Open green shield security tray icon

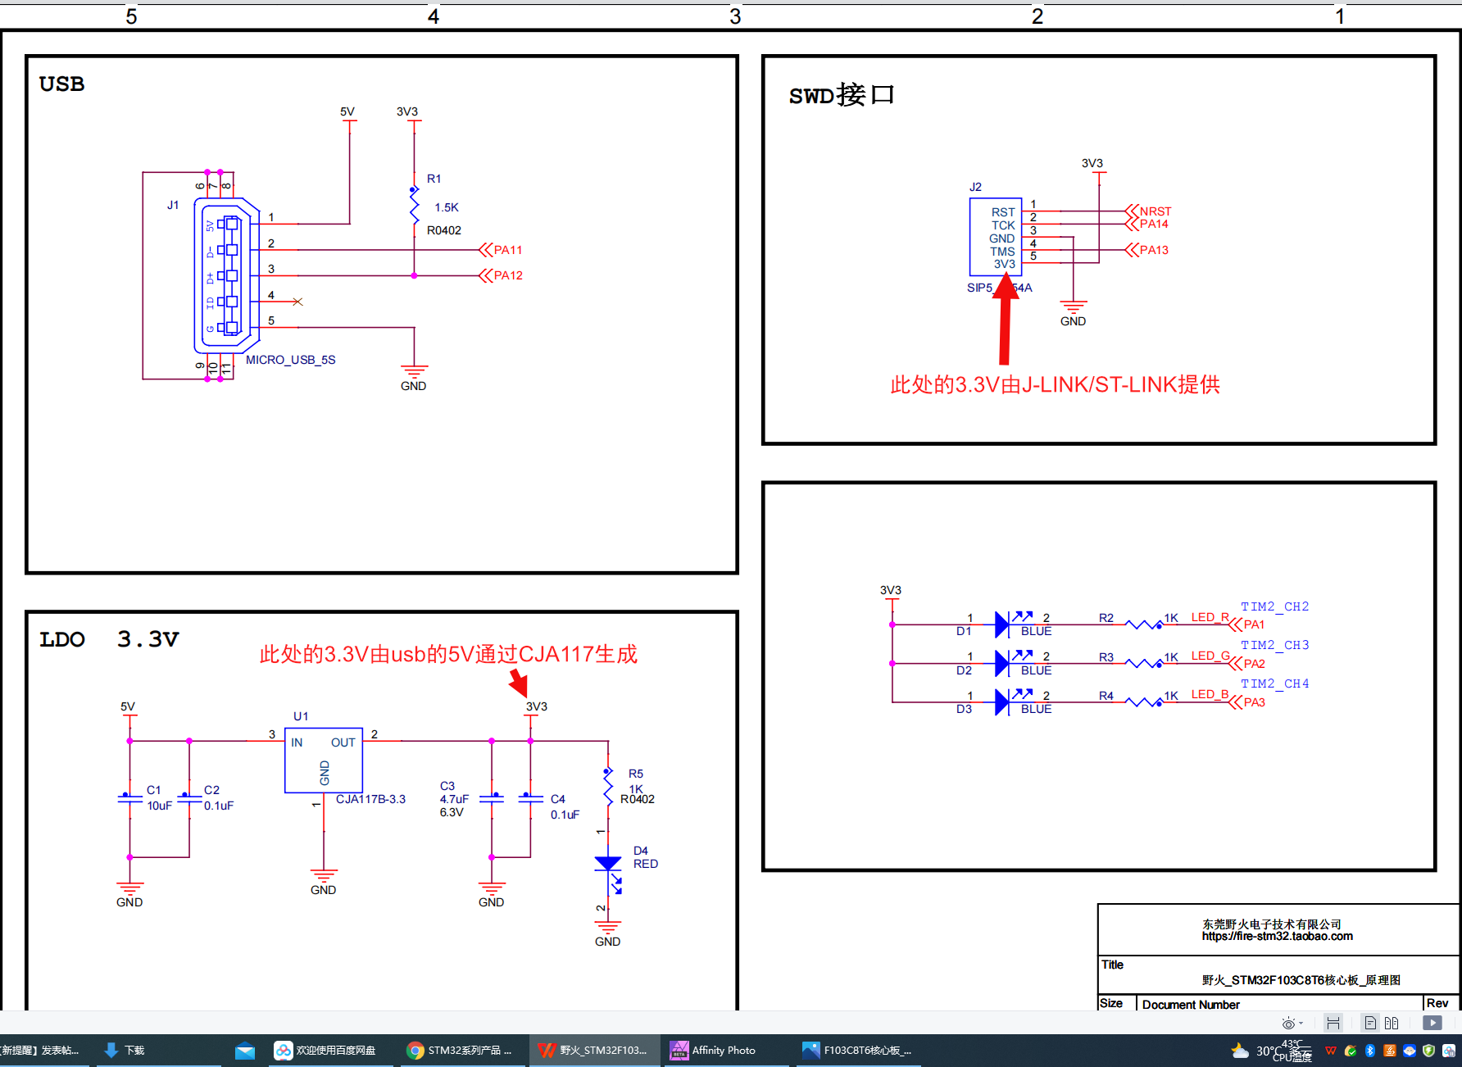(1428, 1051)
